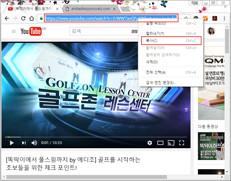Seek on the video progress bar

click(96, 137)
